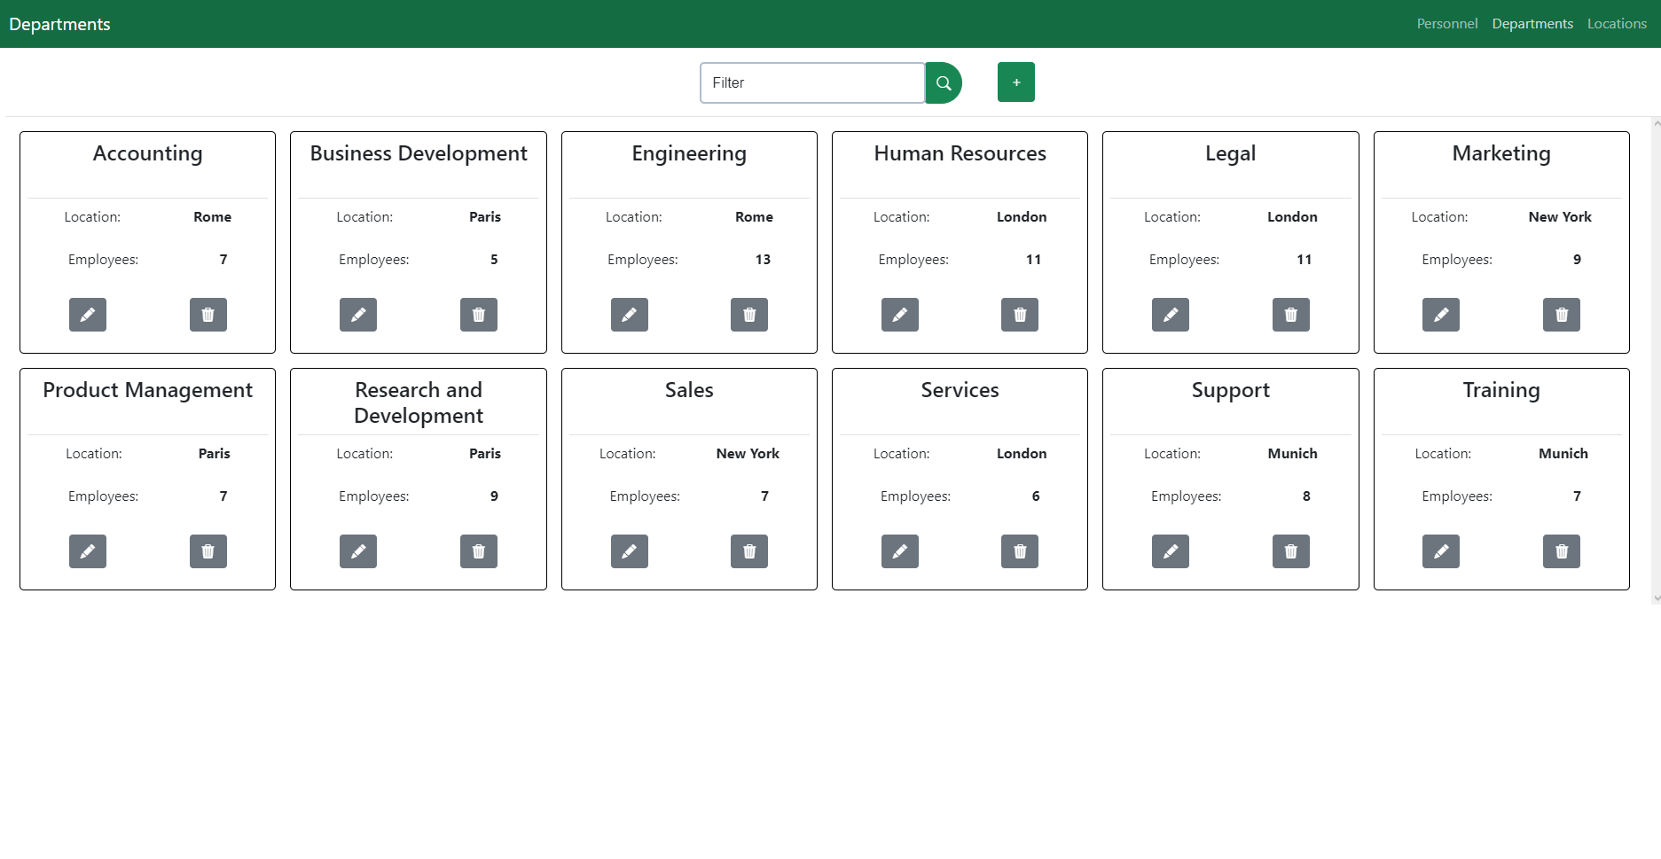Focus the Filter text input field
Viewport: 1661px width, 859px height.
click(811, 82)
